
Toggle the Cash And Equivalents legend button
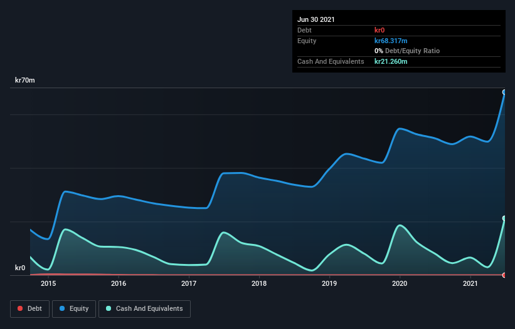point(144,308)
